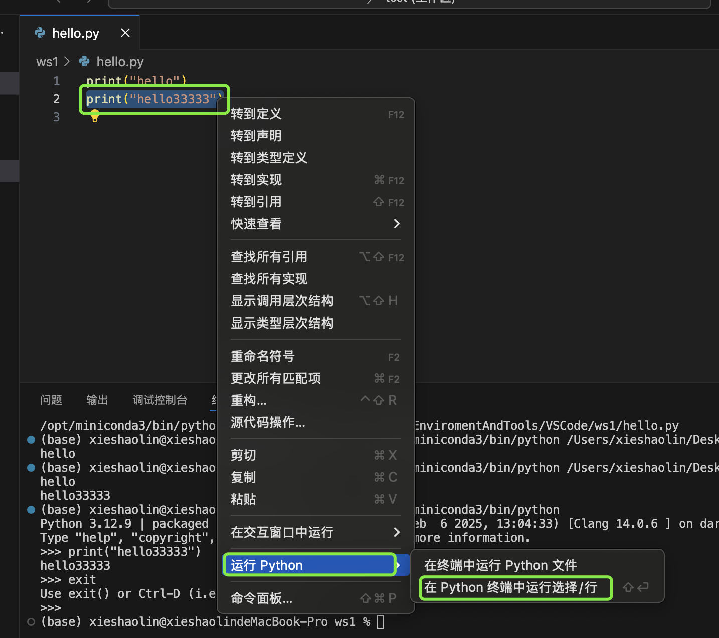Choose 查找所有引用 menu entry
Viewport: 719px width, 638px height.
(x=317, y=257)
